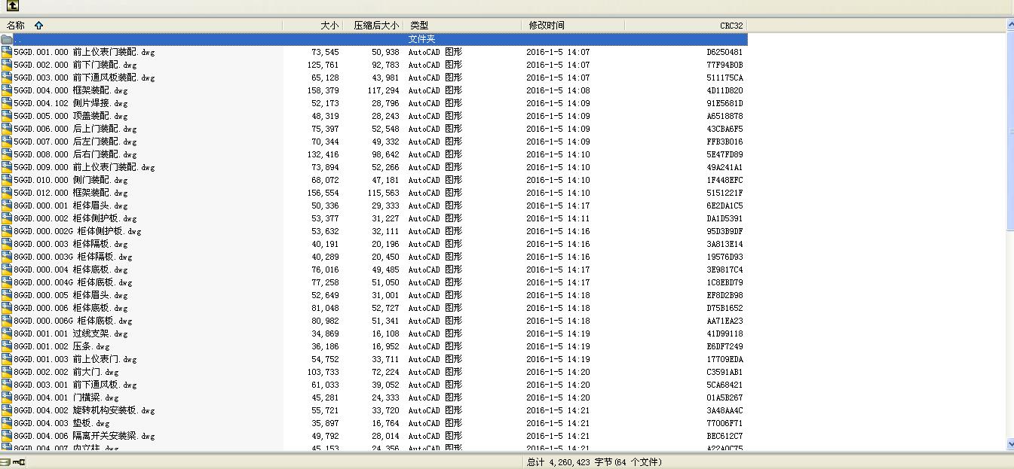Click the file icon of 5GGD.008.000 后右门装配
This screenshot has height=469, width=1014.
7,154
